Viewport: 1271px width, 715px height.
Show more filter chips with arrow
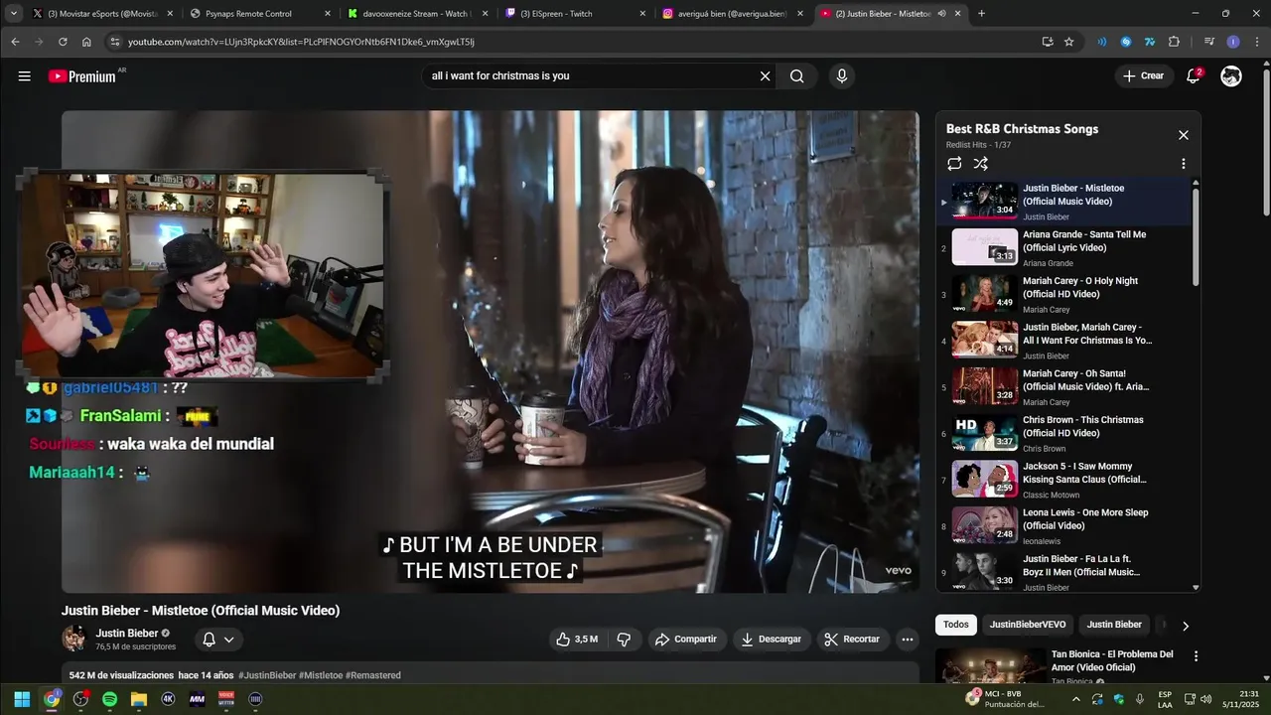[x=1185, y=626]
